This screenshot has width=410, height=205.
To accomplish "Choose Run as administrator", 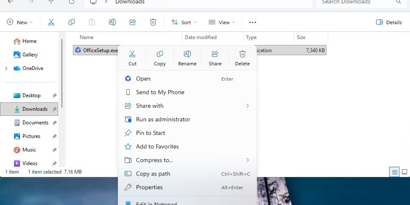I will click(x=163, y=119).
